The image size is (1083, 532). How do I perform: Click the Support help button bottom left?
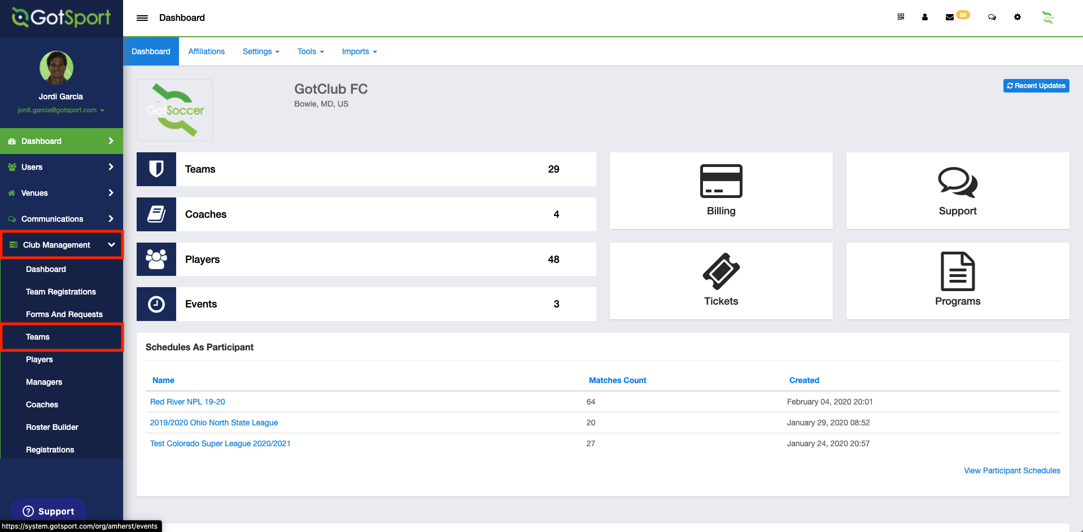tap(49, 511)
